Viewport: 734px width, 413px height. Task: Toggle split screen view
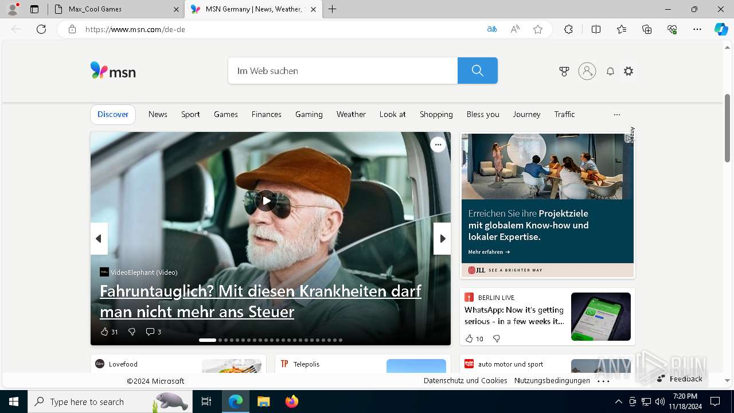pyautogui.click(x=596, y=29)
